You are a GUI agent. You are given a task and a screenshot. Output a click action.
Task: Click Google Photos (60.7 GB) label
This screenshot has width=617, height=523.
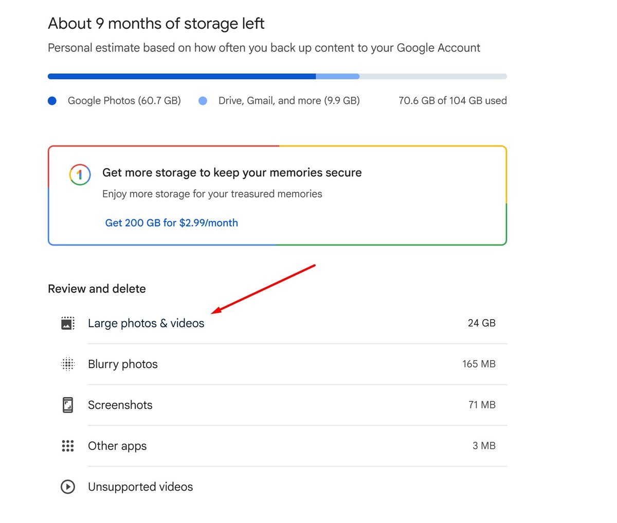point(124,101)
